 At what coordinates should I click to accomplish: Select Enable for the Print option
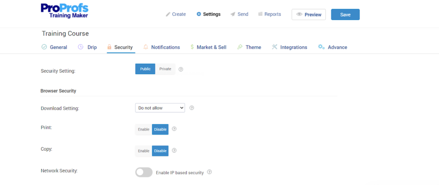pos(144,129)
